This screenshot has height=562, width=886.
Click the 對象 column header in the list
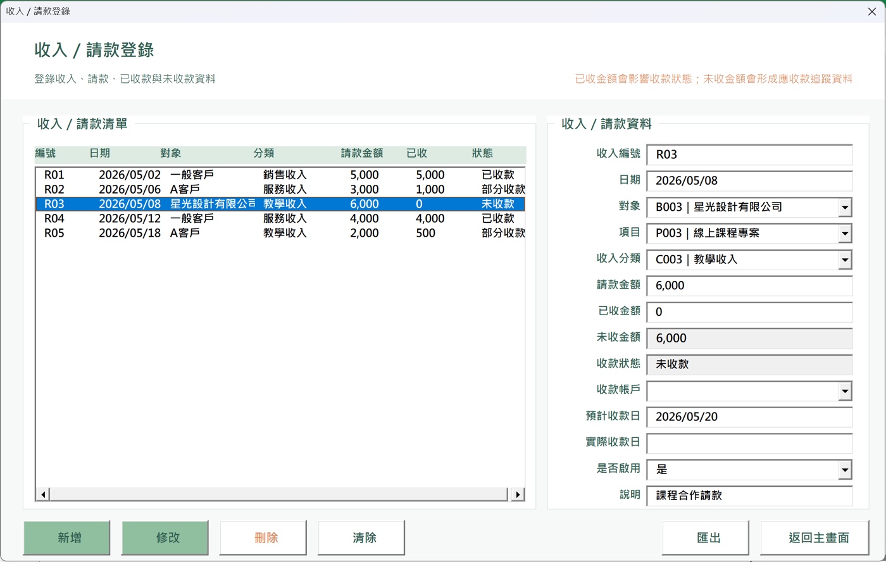171,153
